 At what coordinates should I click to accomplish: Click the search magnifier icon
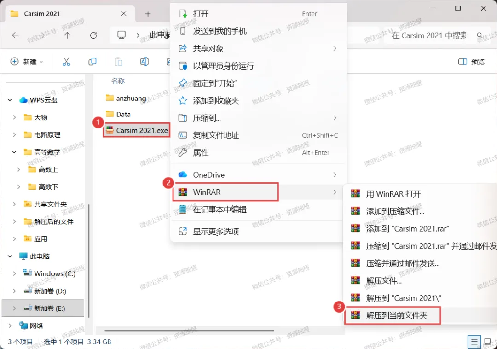pos(480,35)
